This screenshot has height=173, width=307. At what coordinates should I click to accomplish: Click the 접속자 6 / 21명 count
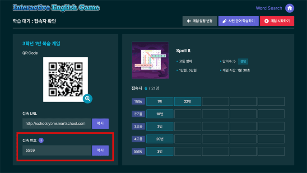(145, 89)
